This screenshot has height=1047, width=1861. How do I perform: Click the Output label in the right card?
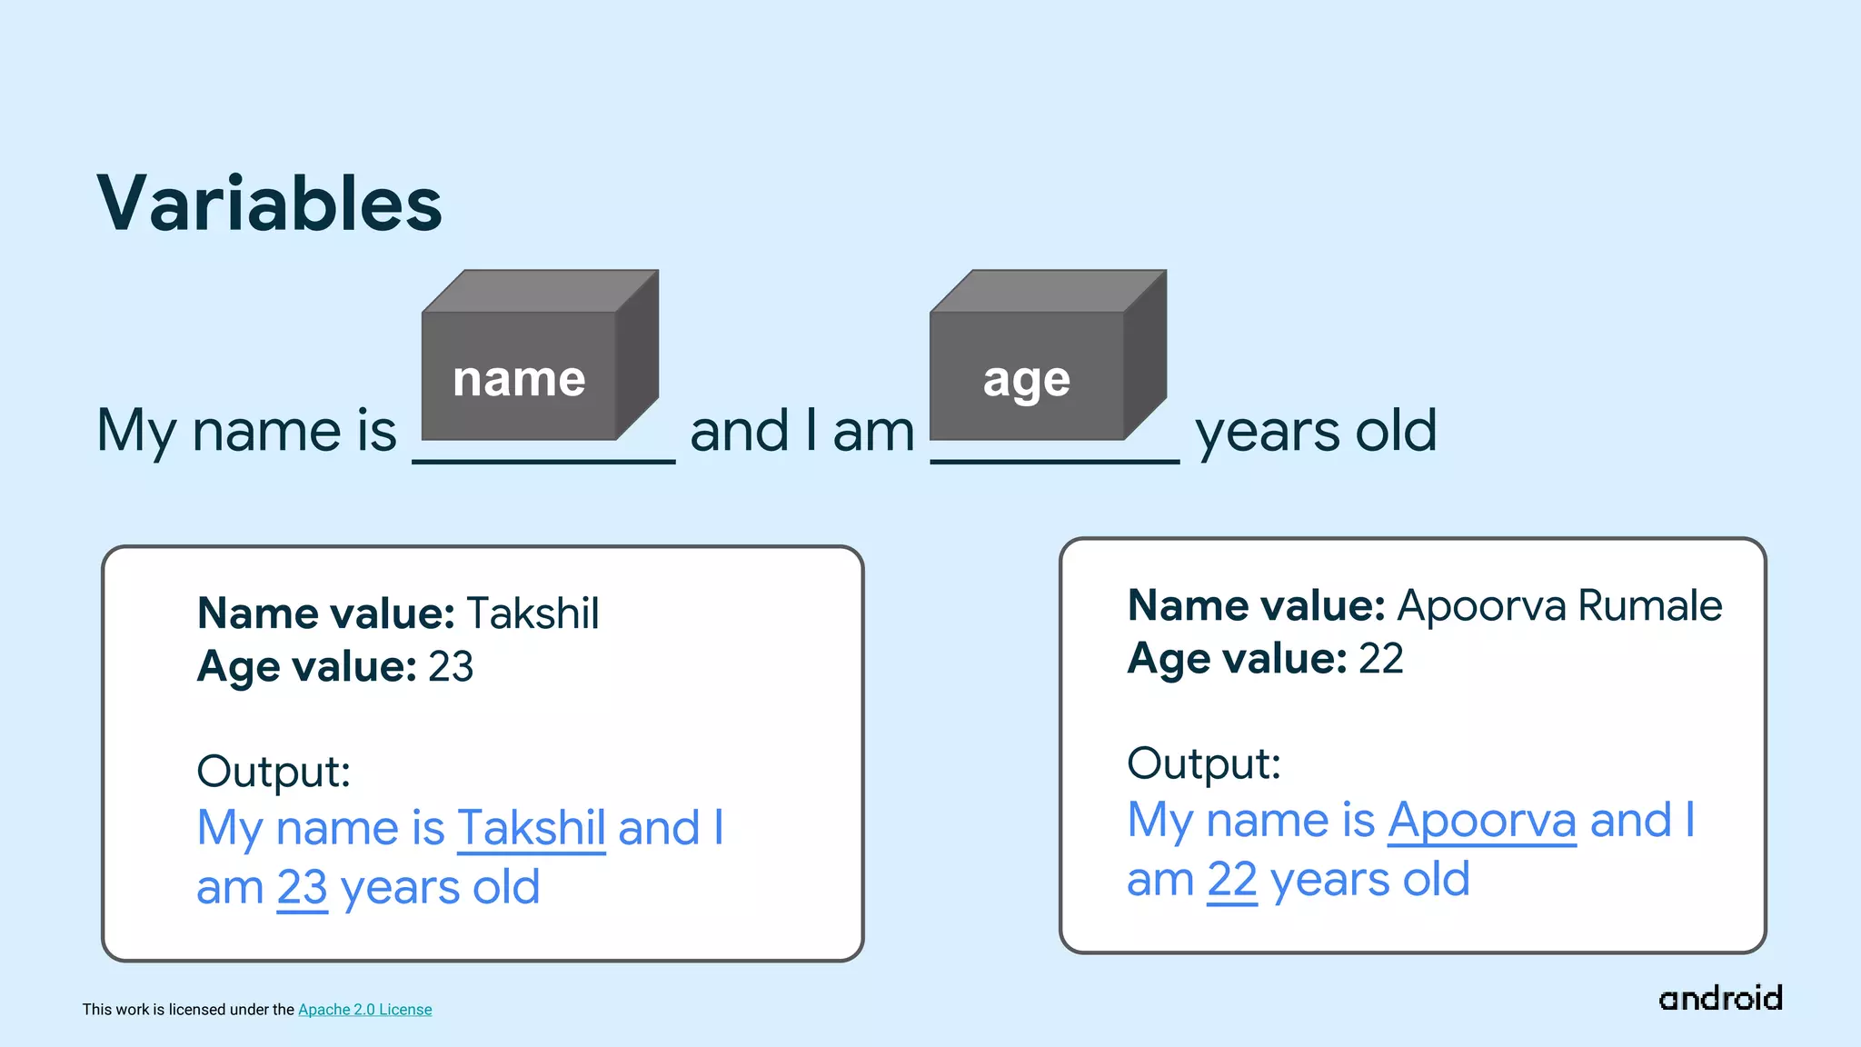point(1204,763)
